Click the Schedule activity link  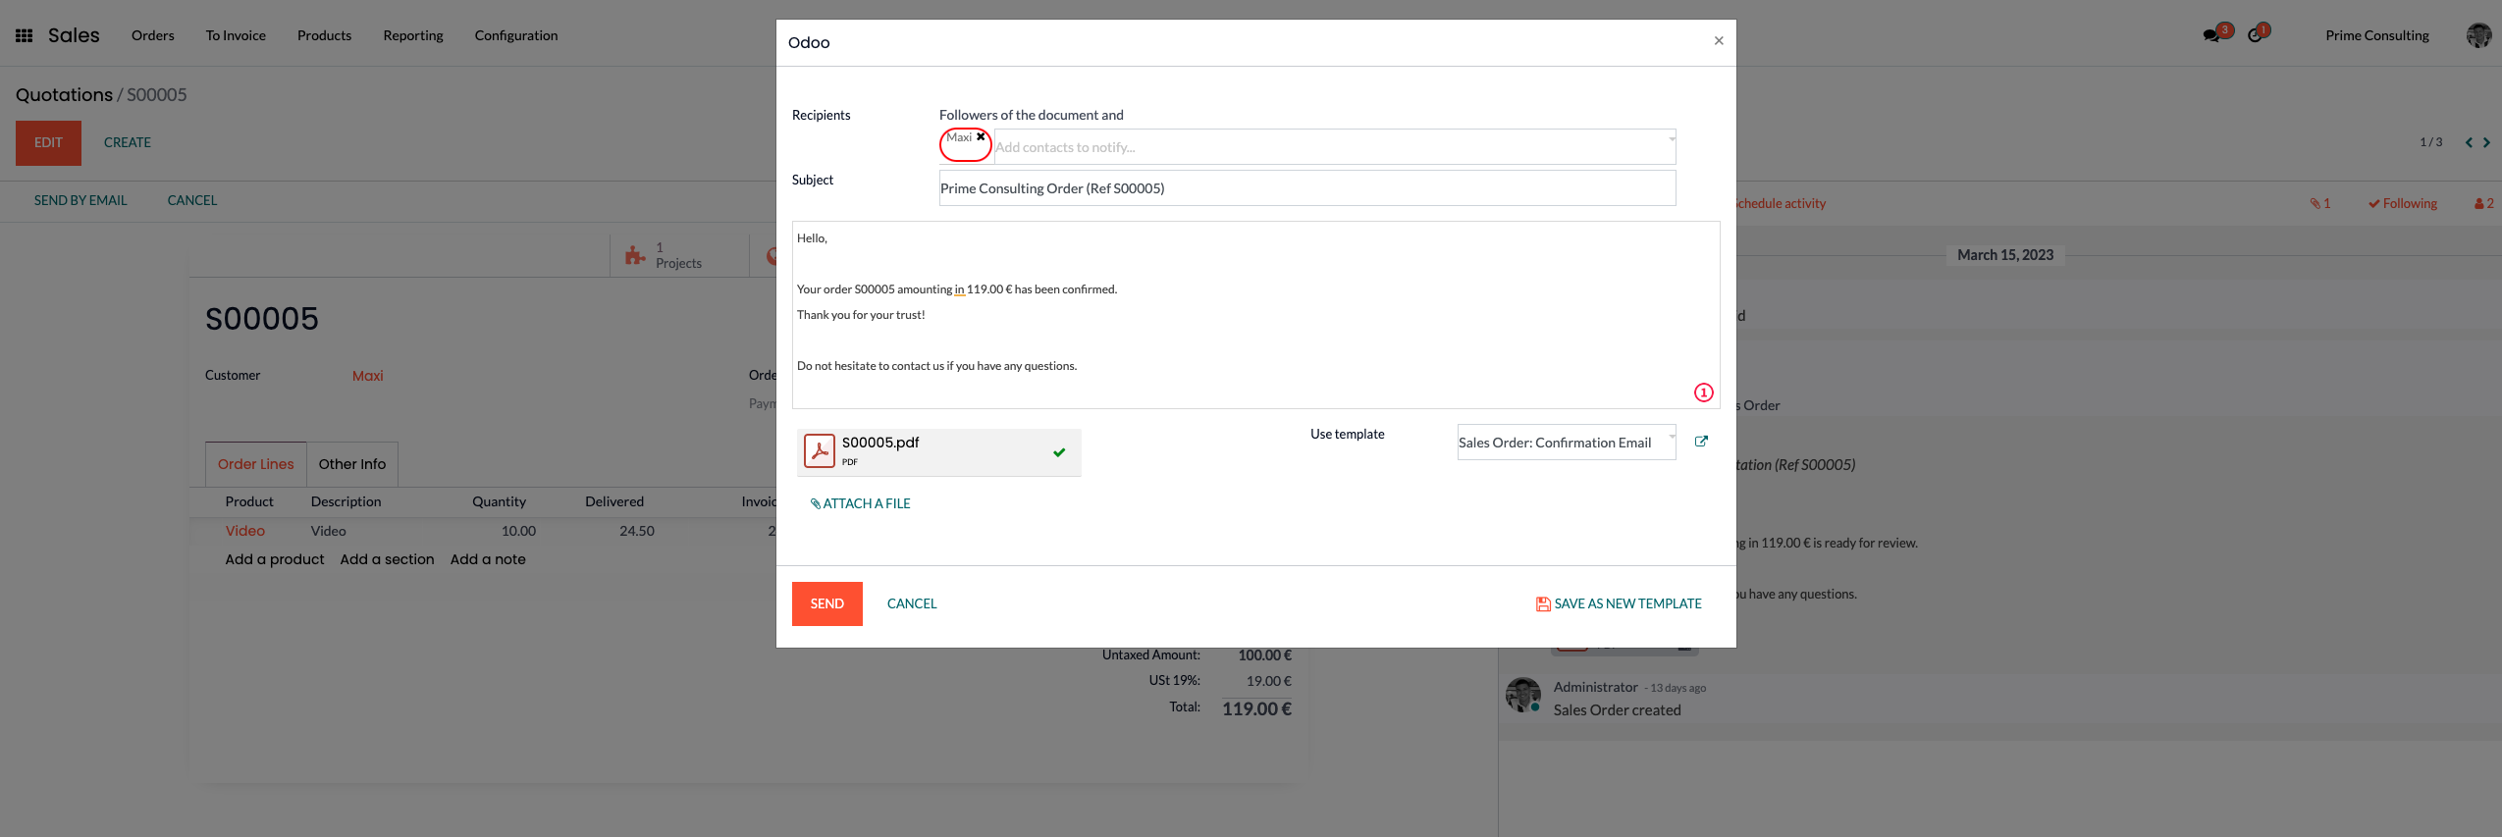coord(1781,203)
